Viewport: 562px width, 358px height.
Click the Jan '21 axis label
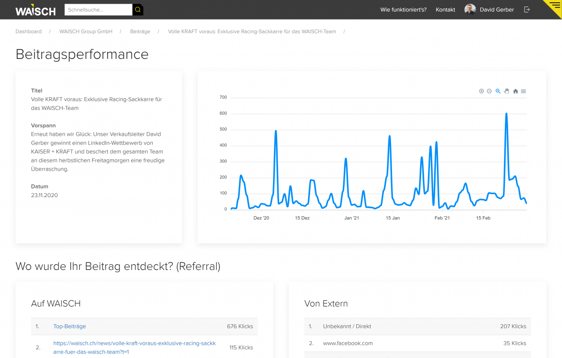(352, 218)
